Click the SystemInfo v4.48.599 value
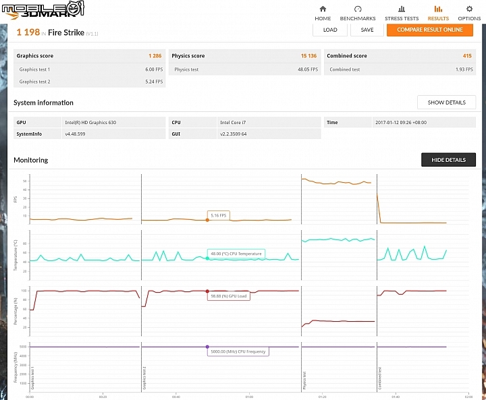 [x=75, y=134]
